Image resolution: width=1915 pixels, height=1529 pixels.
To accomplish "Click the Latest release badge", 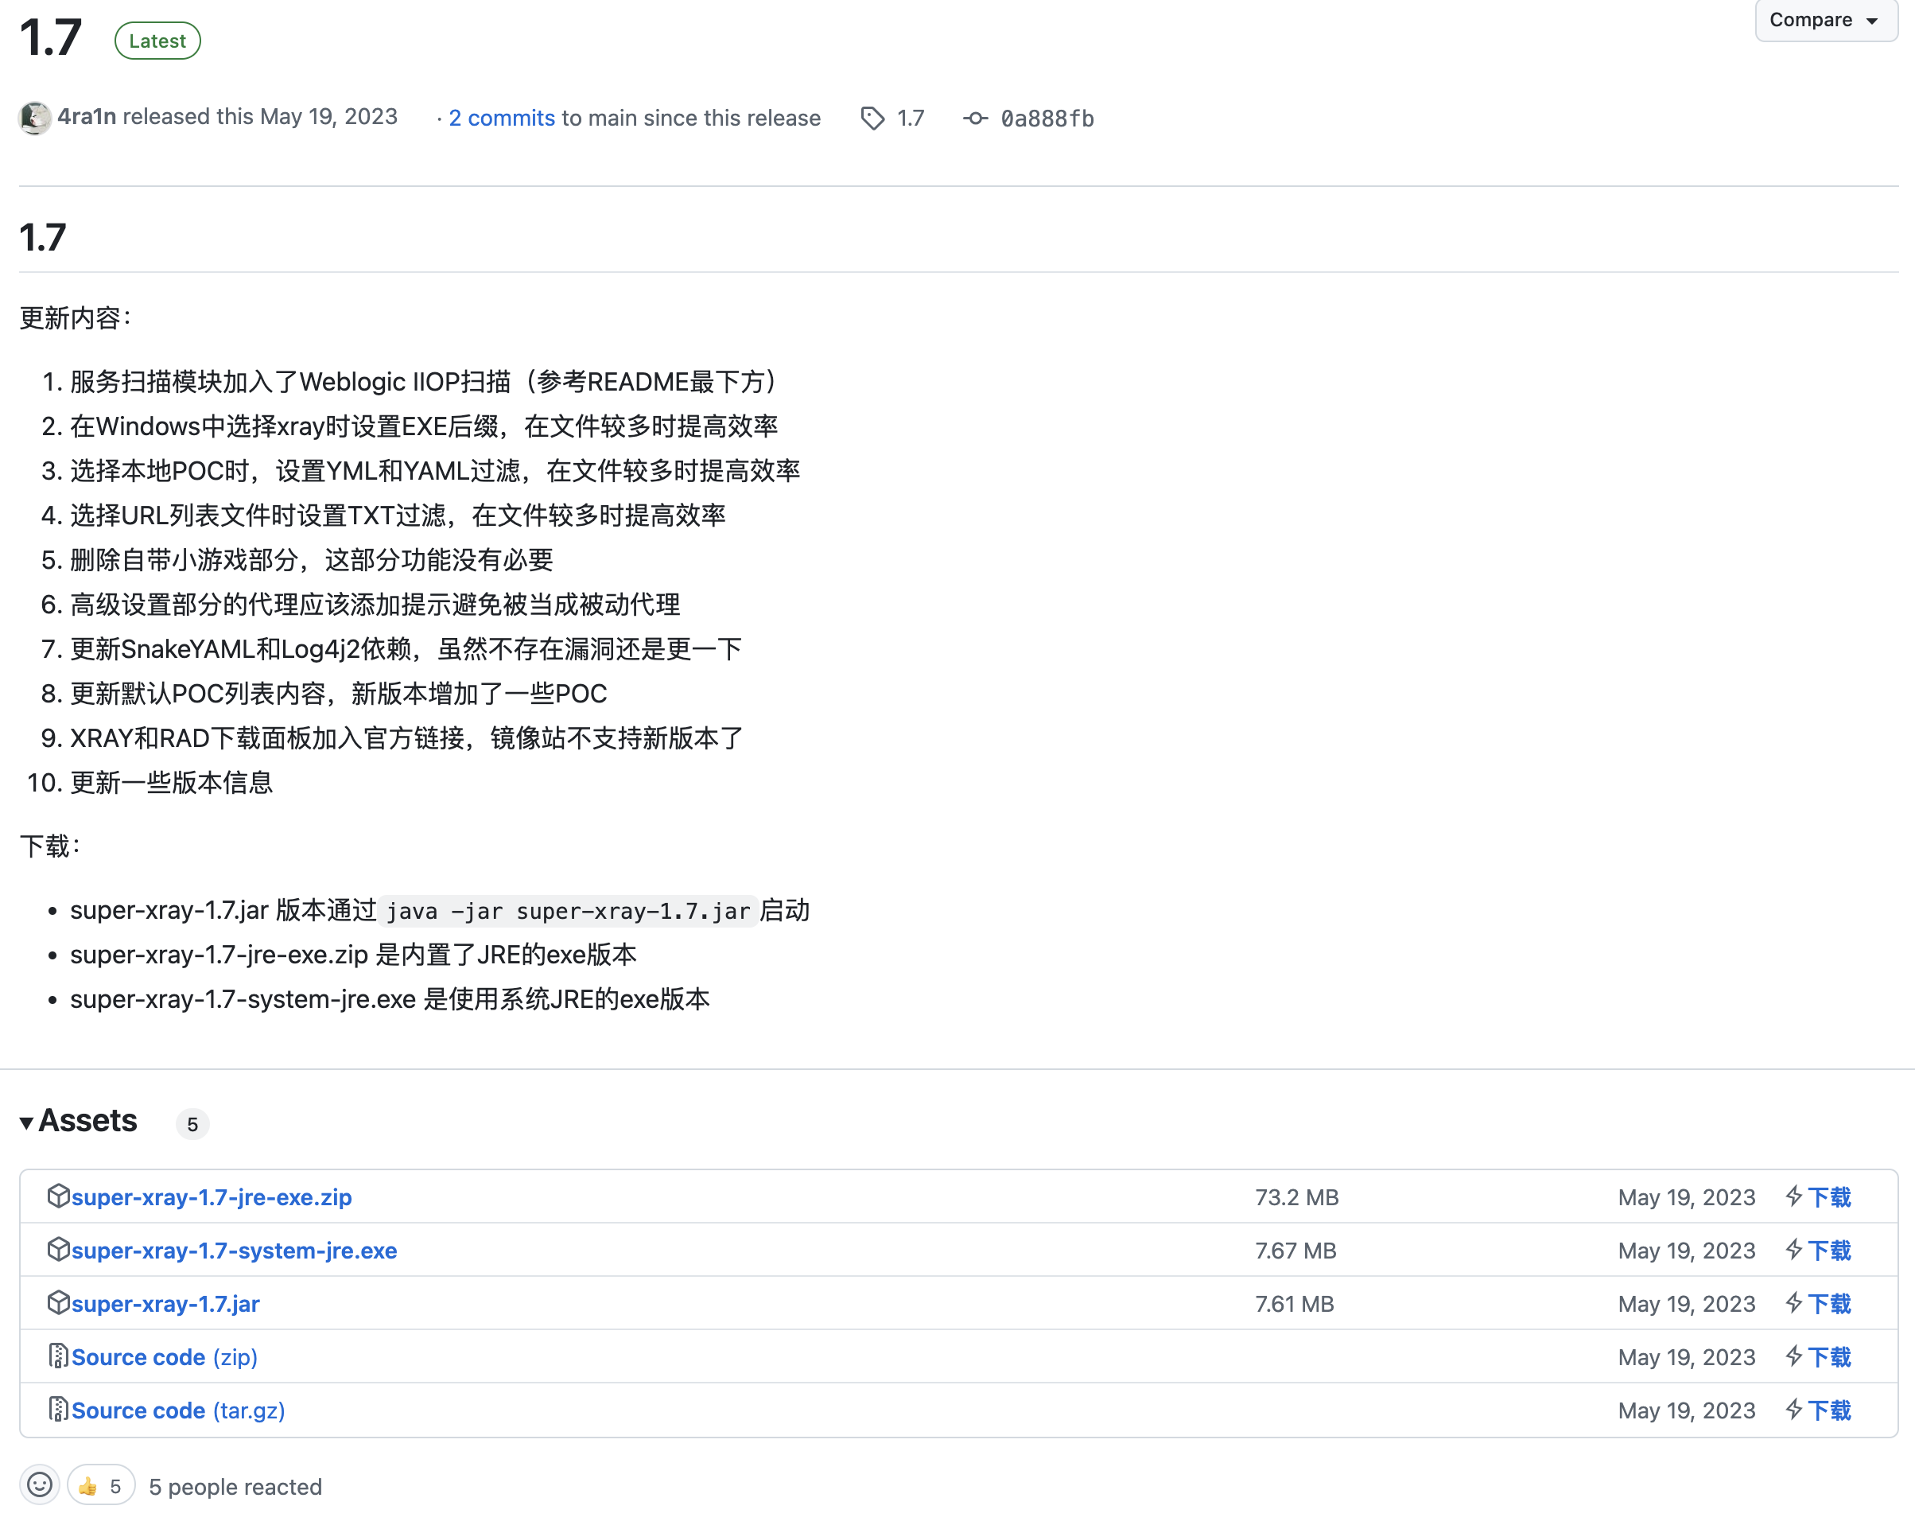I will click(157, 41).
